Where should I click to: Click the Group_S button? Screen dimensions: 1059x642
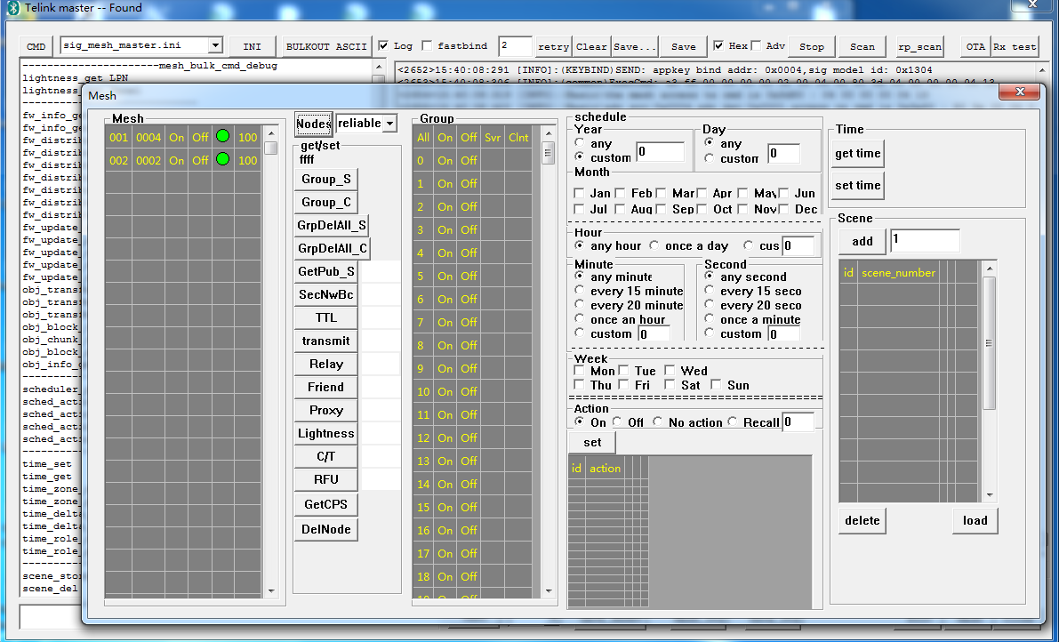pos(326,180)
